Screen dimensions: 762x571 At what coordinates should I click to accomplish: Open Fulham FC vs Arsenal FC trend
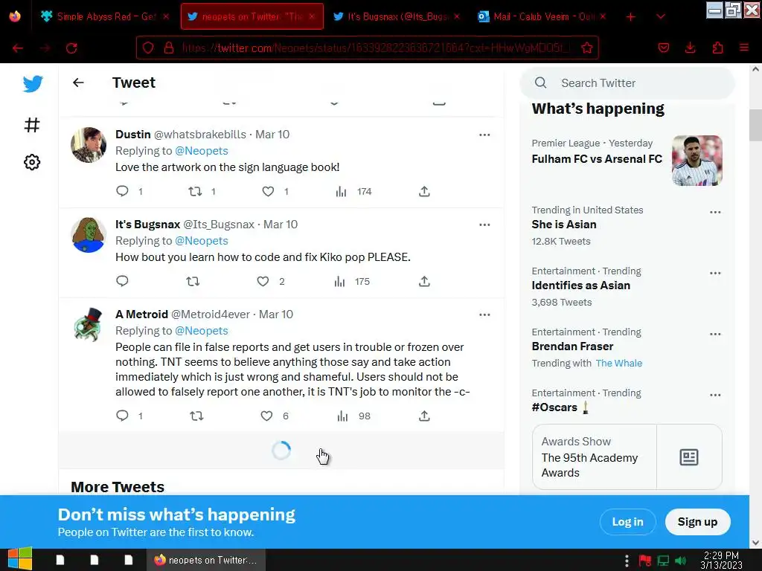[x=597, y=159]
